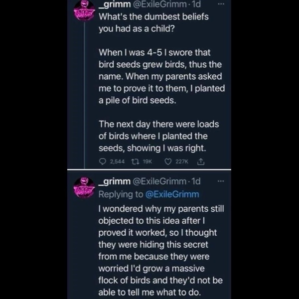The height and width of the screenshot is (299, 299).
Task: Click the 1d timestamp on first tweet
Action: point(196,5)
